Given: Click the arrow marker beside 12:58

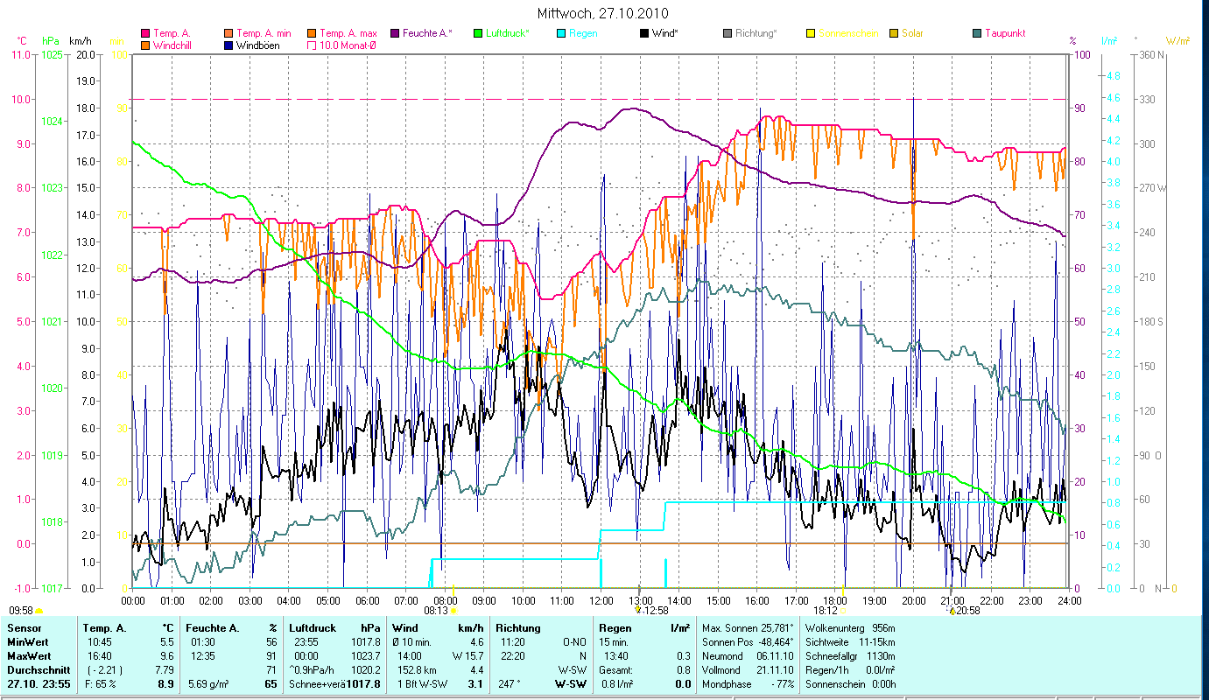Looking at the screenshot, I should click(x=637, y=610).
